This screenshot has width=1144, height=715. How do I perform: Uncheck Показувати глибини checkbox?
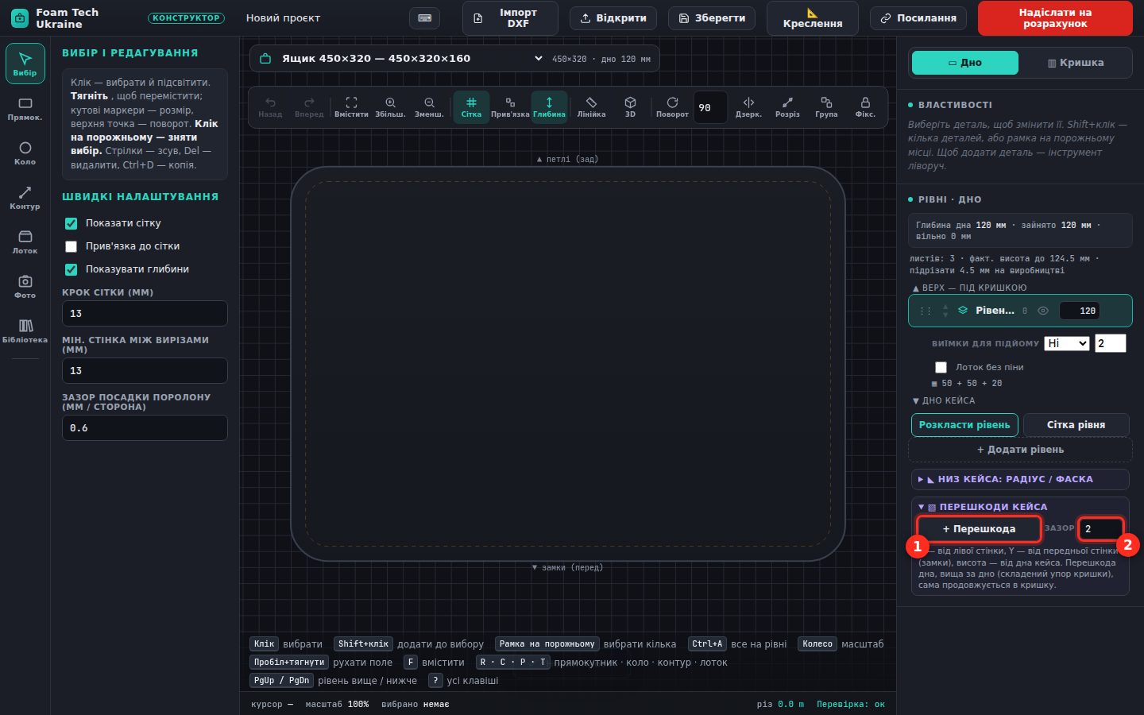71,269
